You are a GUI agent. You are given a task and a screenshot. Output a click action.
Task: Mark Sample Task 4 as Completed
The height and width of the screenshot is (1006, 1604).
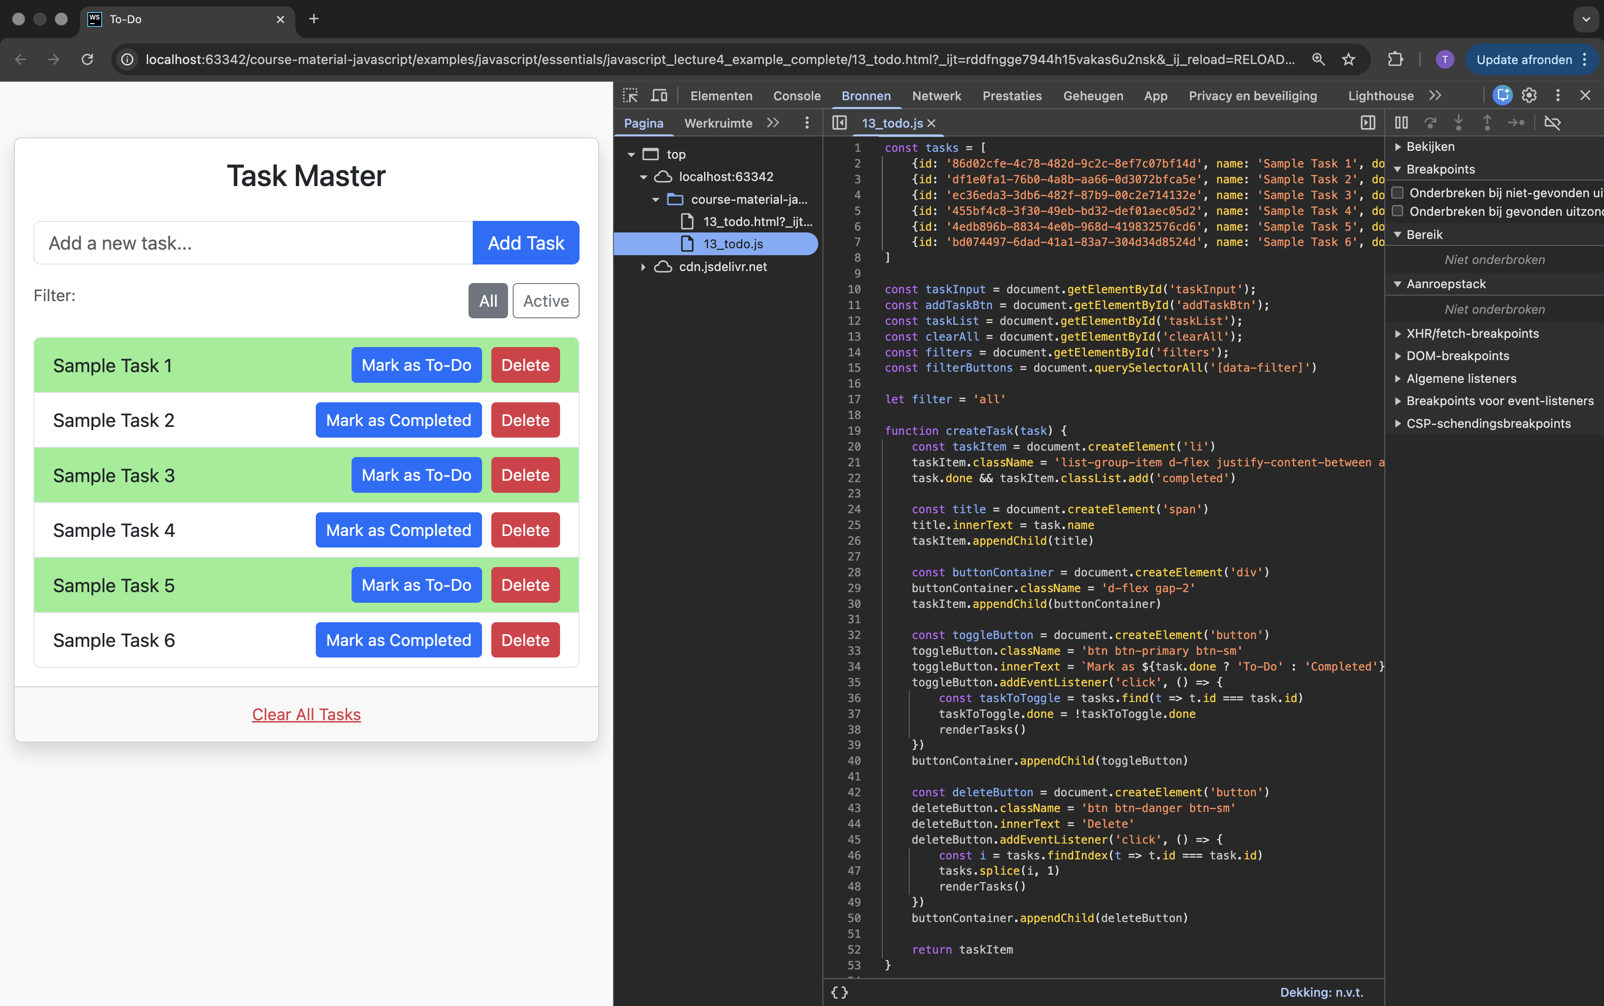click(398, 529)
